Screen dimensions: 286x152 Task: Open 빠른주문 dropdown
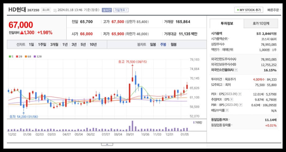(274, 10)
